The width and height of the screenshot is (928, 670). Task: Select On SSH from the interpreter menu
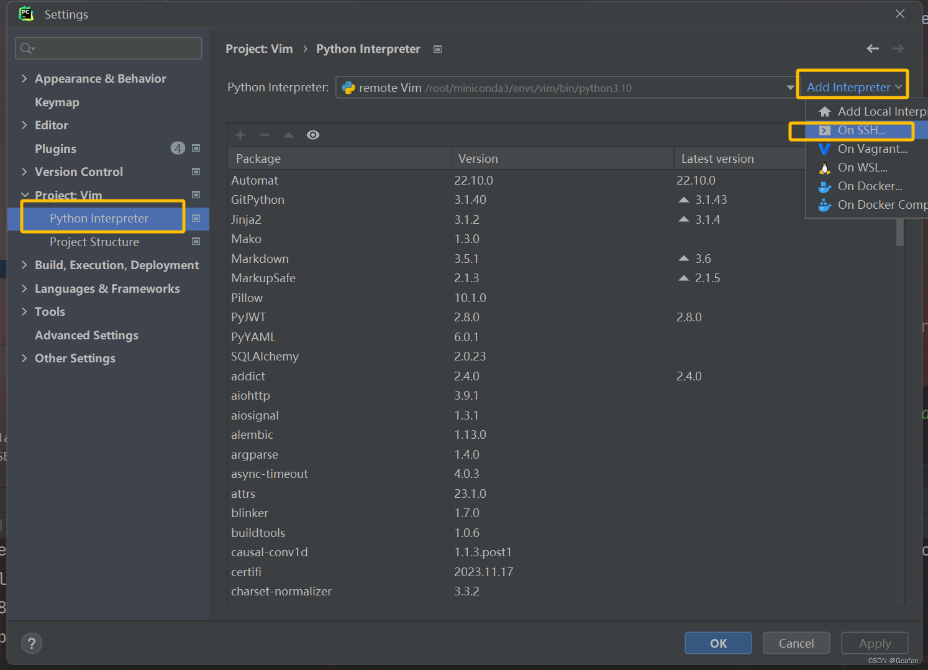point(862,131)
